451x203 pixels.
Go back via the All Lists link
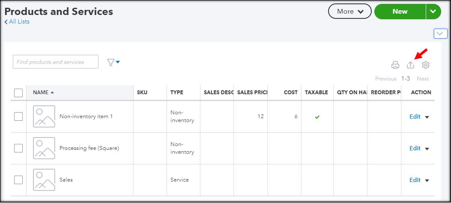[x=17, y=21]
